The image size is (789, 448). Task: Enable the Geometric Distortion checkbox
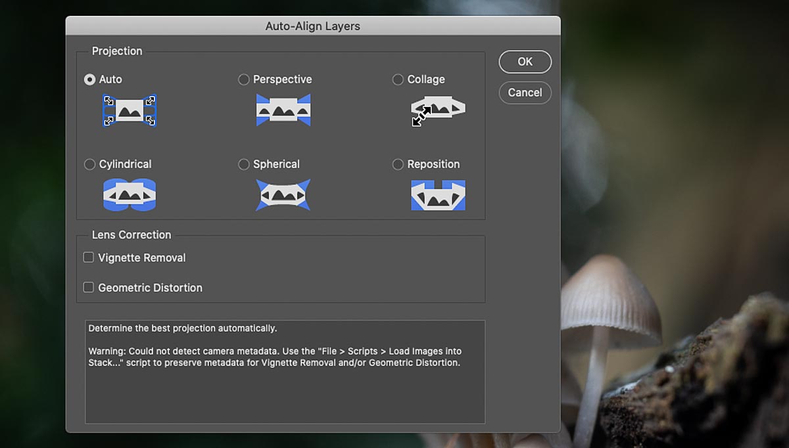click(89, 287)
